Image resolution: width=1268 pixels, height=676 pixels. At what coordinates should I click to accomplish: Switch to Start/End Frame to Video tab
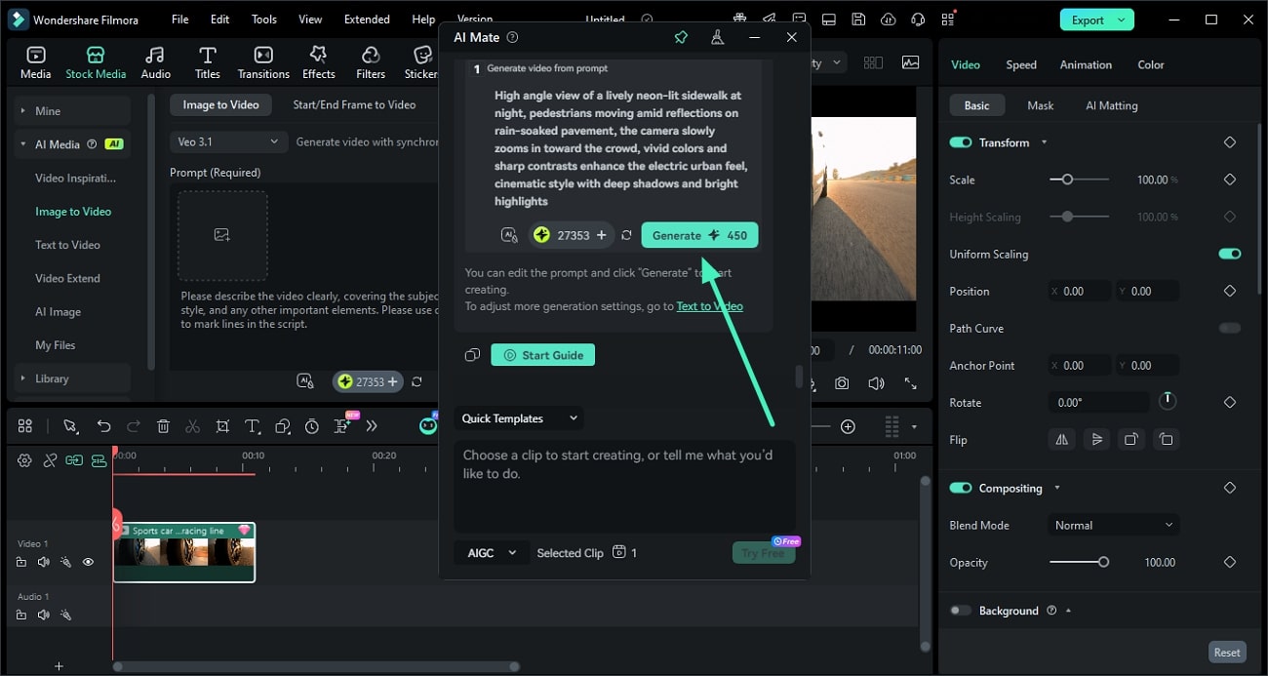[x=354, y=104]
